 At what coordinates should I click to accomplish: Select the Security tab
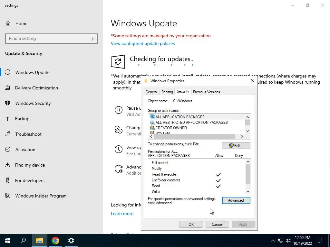[x=183, y=91]
